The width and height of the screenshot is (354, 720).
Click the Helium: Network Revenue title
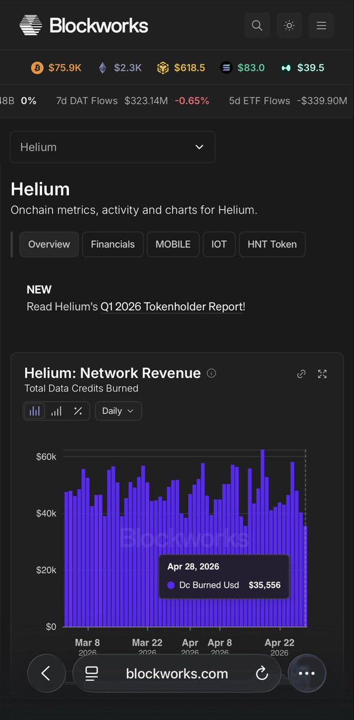pos(113,373)
